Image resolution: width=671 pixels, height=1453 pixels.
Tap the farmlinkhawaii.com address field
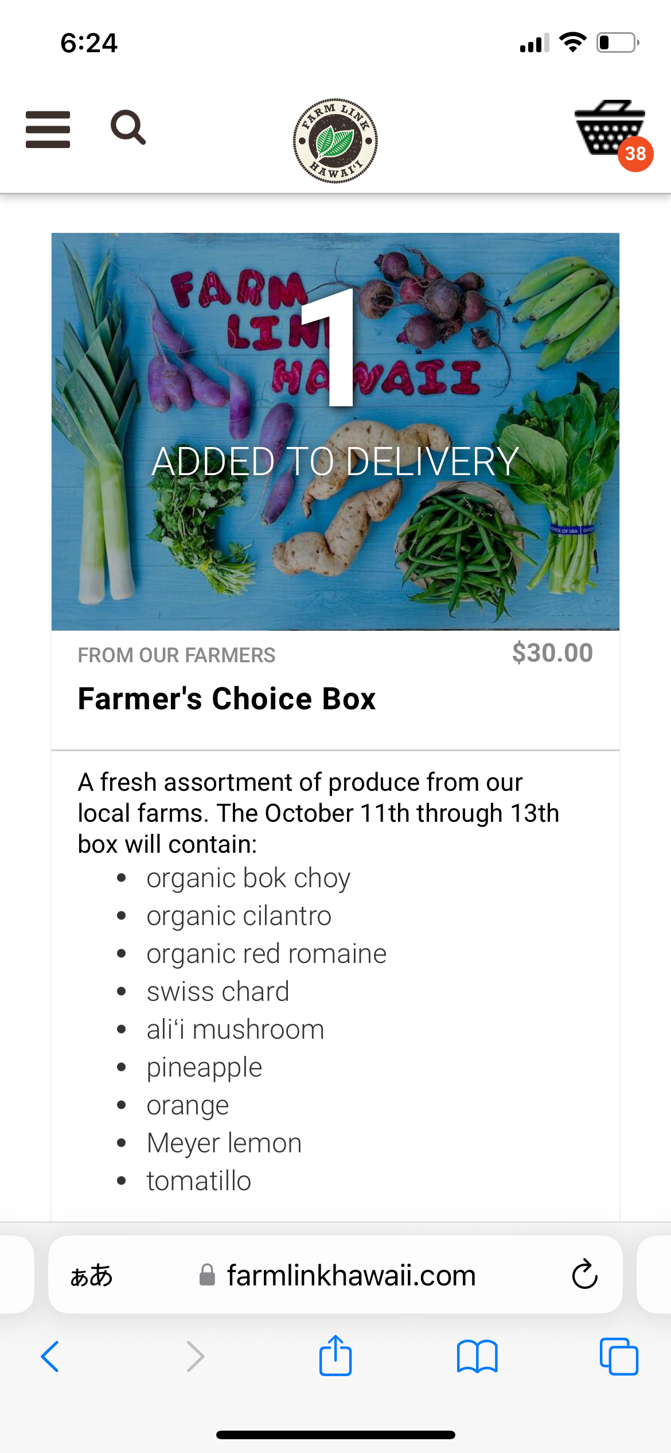[x=351, y=1275]
